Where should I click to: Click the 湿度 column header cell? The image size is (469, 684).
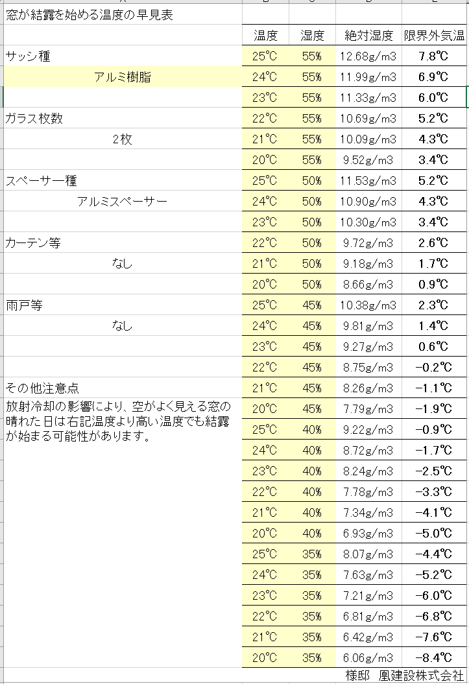coord(313,35)
